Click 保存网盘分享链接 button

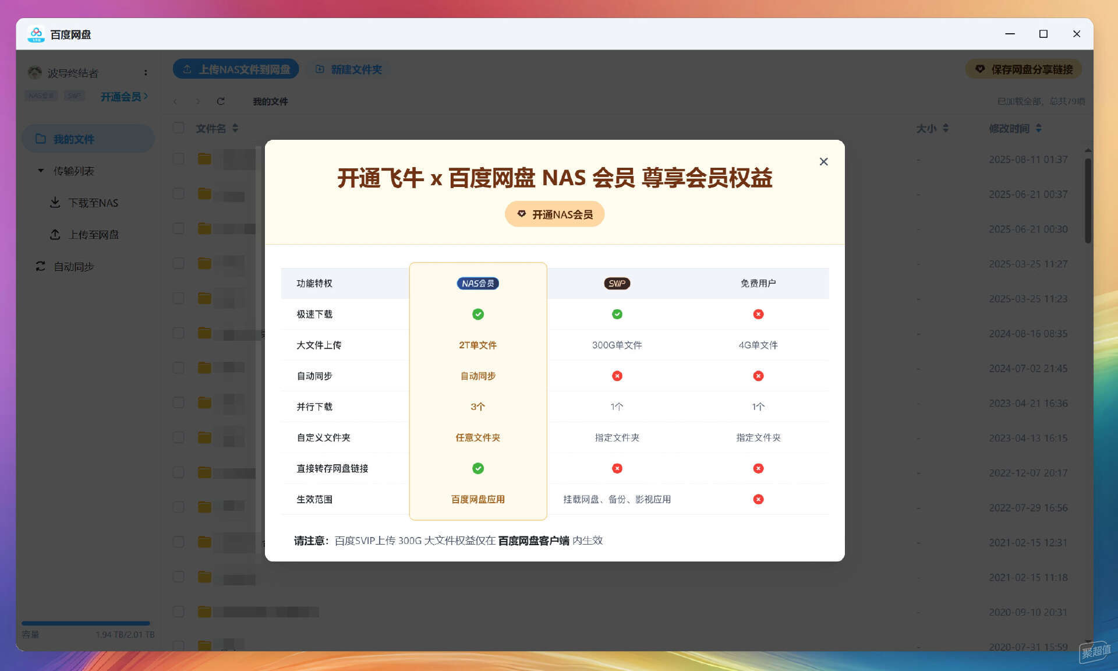[1024, 69]
